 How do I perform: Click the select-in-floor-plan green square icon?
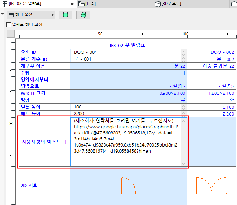click(65, 15)
